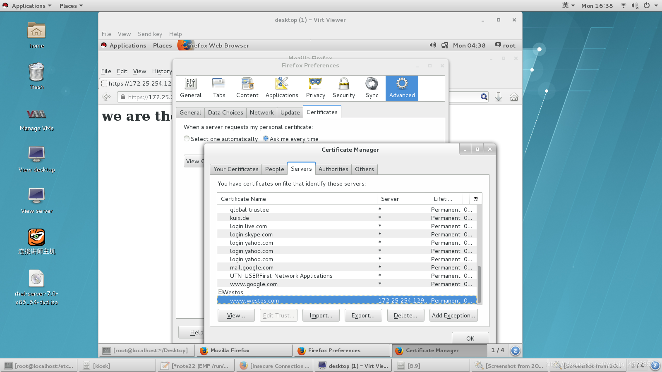Image resolution: width=662 pixels, height=372 pixels.
Task: Click the Firefox back arrow button
Action: click(x=106, y=97)
